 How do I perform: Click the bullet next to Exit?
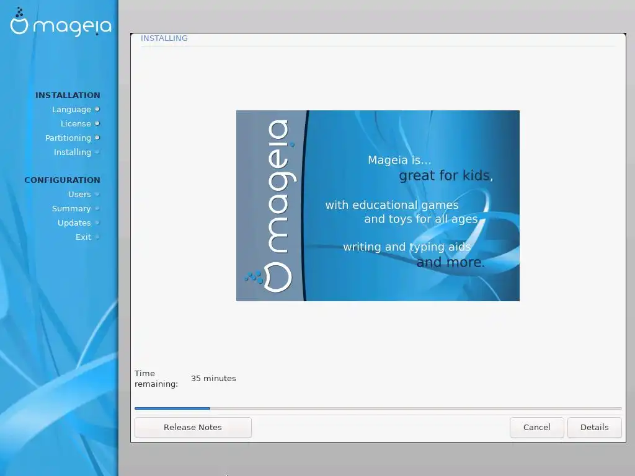[x=97, y=237]
